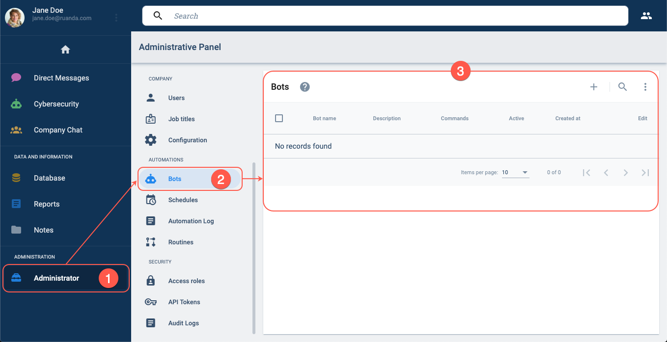Expand the Items per page dropdown

[515, 173]
